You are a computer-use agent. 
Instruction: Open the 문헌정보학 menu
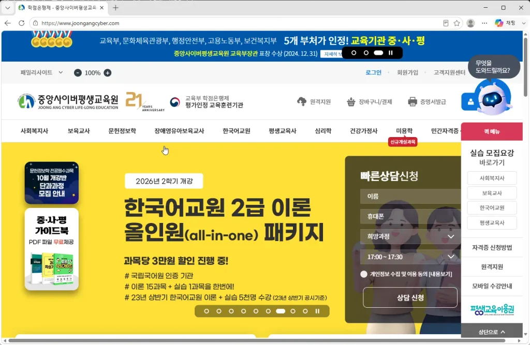tap(122, 131)
